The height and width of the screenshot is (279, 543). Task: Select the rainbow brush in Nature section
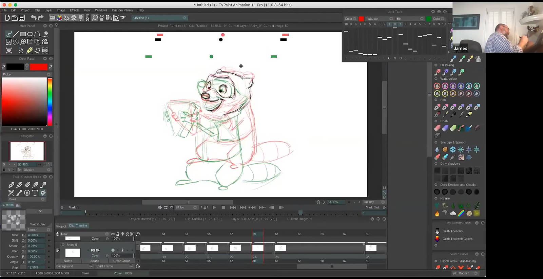(x=461, y=213)
